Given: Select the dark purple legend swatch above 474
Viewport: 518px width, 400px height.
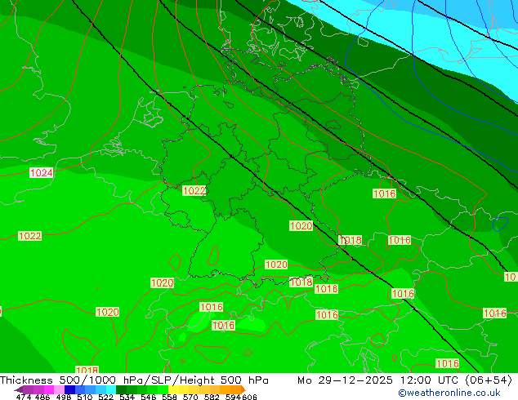Looking at the screenshot, I should [x=28, y=389].
